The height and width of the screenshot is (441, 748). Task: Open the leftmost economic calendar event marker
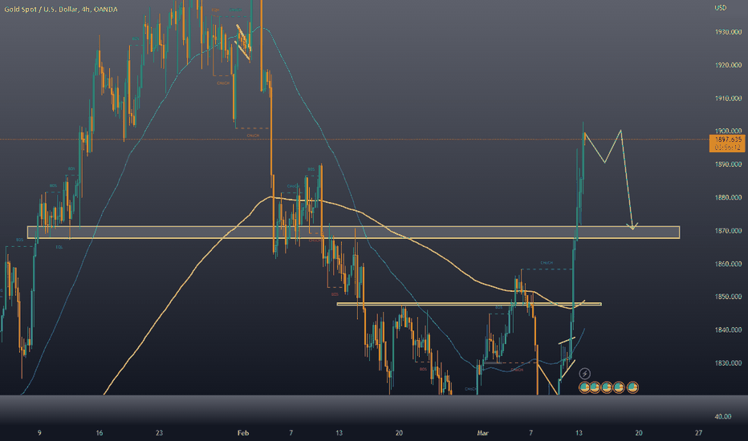pyautogui.click(x=584, y=387)
